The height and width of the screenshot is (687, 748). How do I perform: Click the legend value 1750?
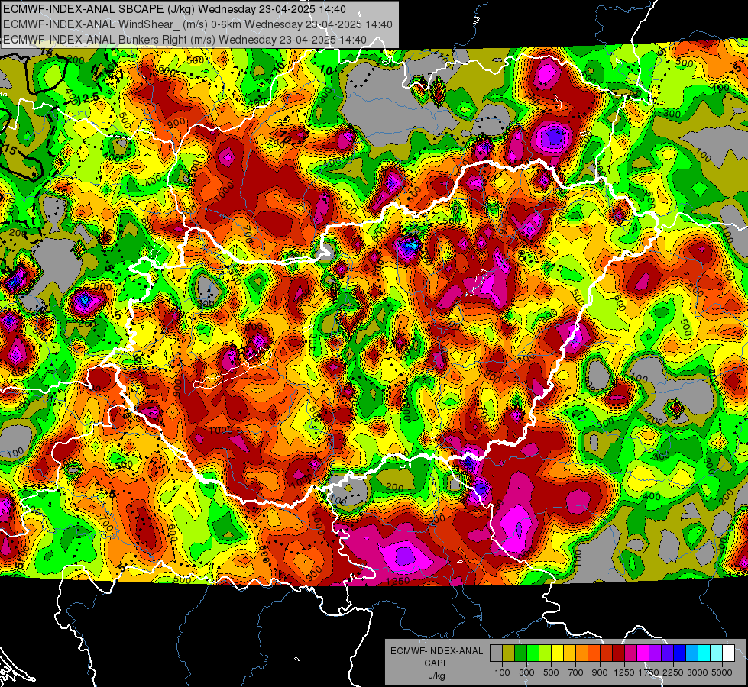649,672
